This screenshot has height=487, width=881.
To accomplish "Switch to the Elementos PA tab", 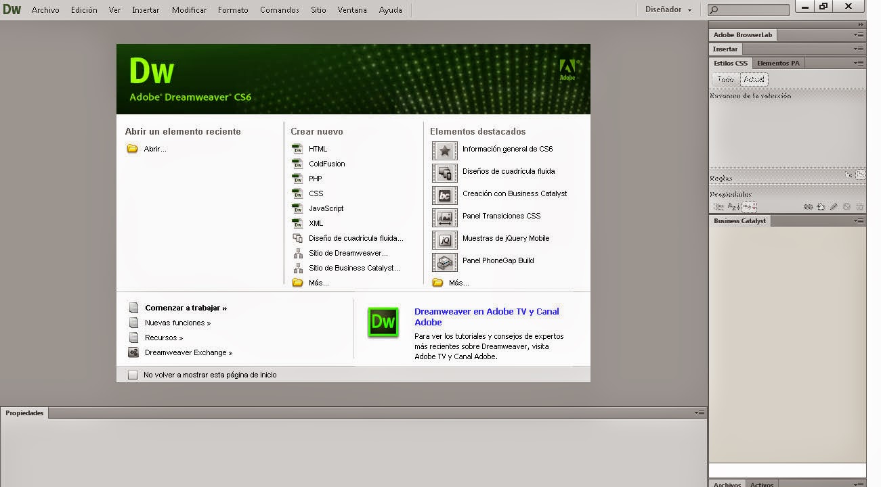I will click(777, 62).
